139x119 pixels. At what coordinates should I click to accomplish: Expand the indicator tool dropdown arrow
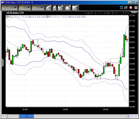point(63,8)
